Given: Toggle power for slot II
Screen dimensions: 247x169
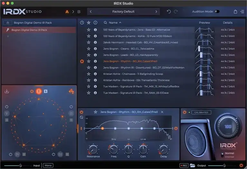Looking at the screenshot, I should pos(71,107).
